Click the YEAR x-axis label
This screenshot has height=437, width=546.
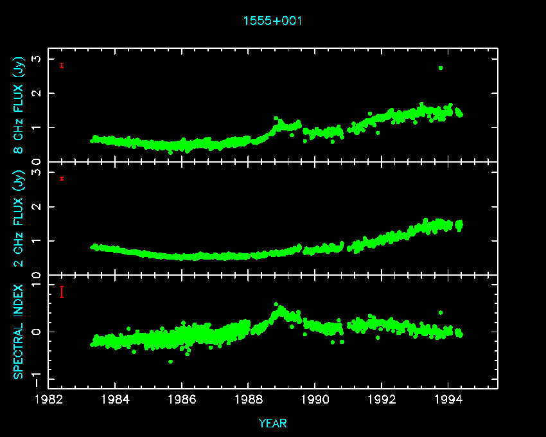coord(272,423)
